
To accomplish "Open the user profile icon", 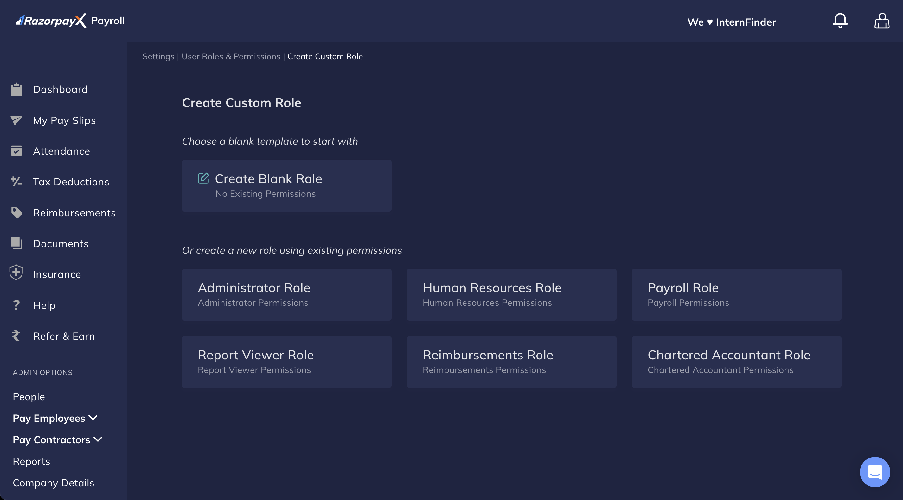I will 882,21.
